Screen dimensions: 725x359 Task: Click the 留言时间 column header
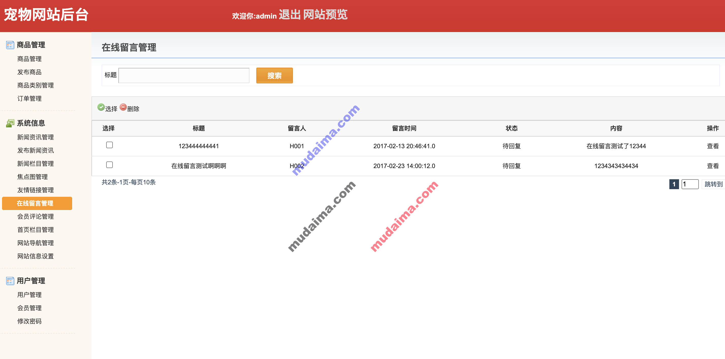coord(404,128)
